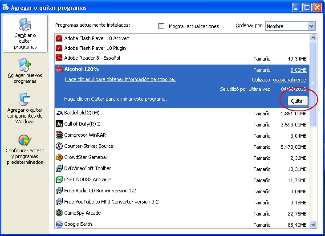The height and width of the screenshot is (236, 325).
Task: Minimize the Agregar o quitar programas window
Action: click(297, 8)
